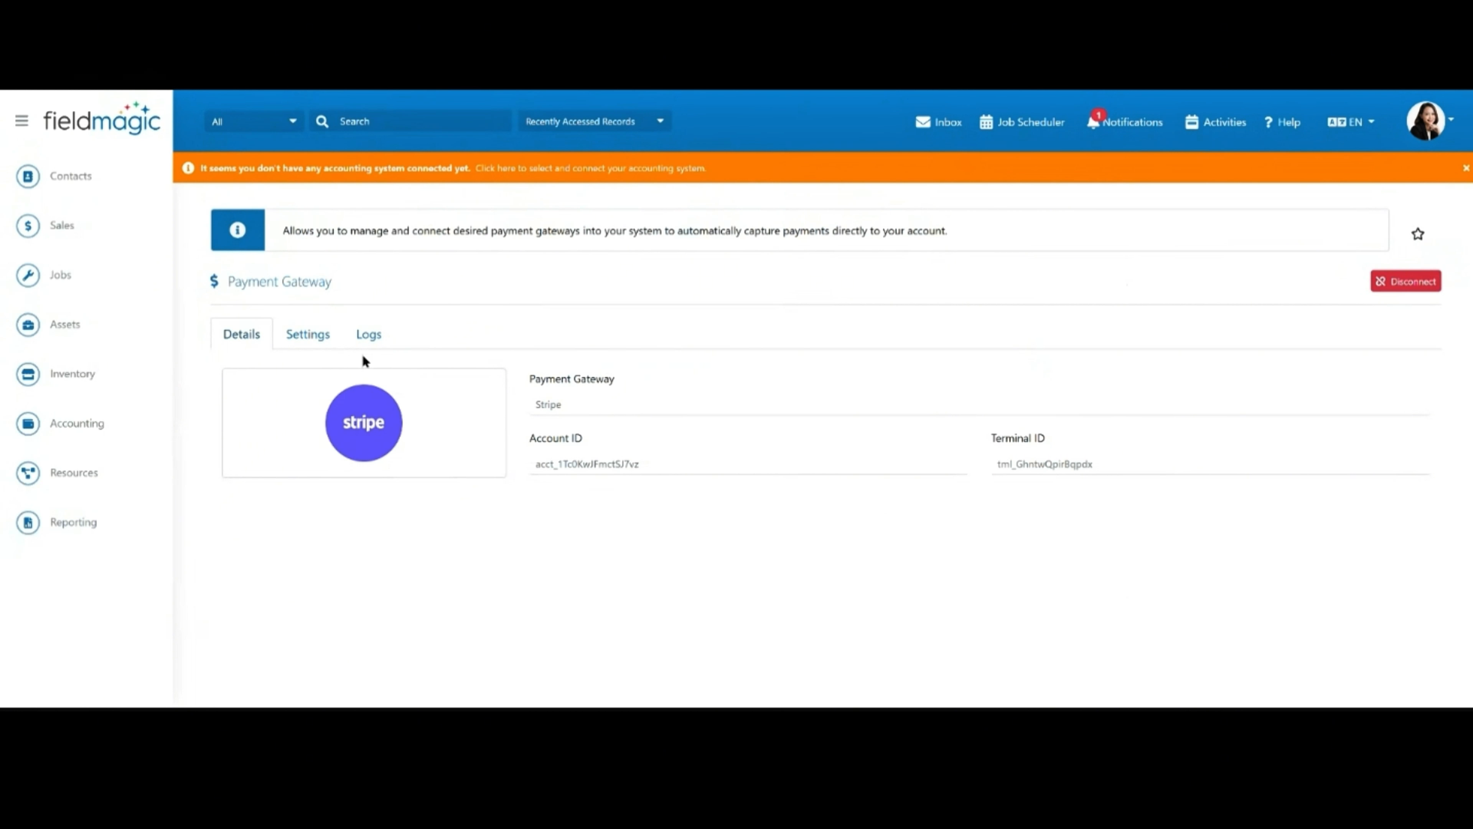Open the Jobs wrench icon

click(28, 275)
